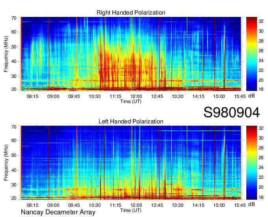The height and width of the screenshot is (217, 268).
Task: Click 11:15 time tick on Right Handed plot
Action: 115,96
